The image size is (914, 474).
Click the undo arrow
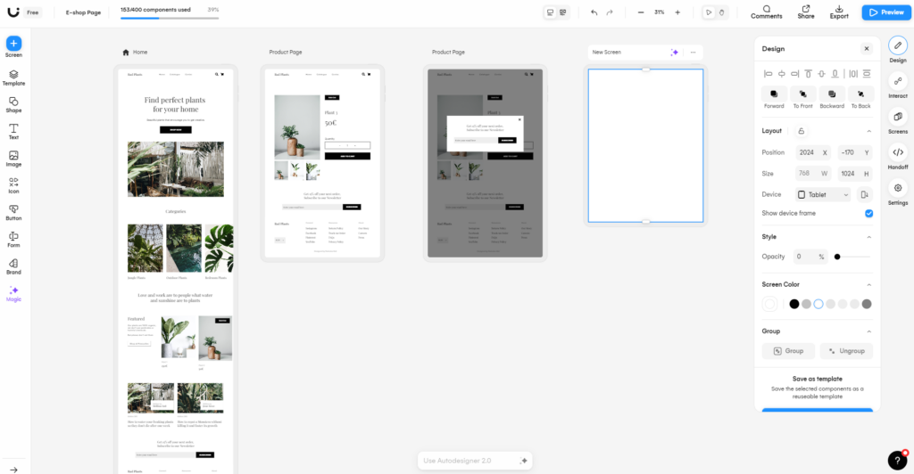click(594, 12)
